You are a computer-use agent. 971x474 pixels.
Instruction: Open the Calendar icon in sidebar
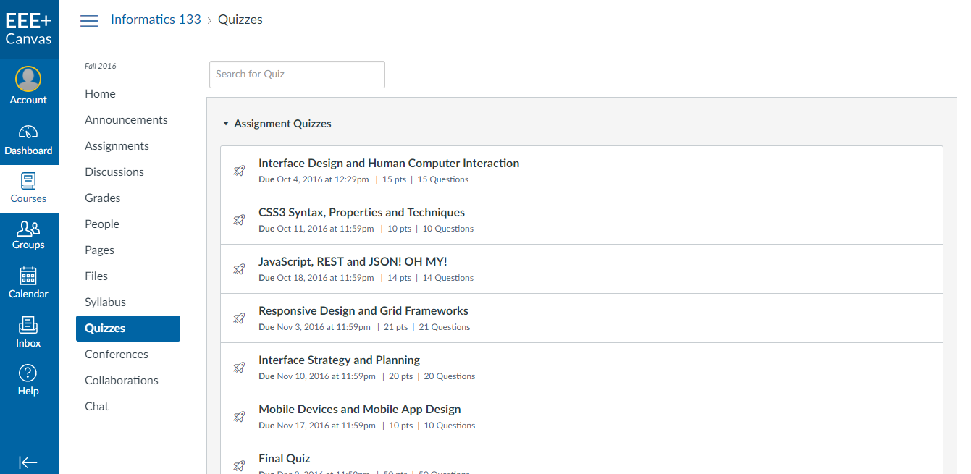(x=28, y=276)
